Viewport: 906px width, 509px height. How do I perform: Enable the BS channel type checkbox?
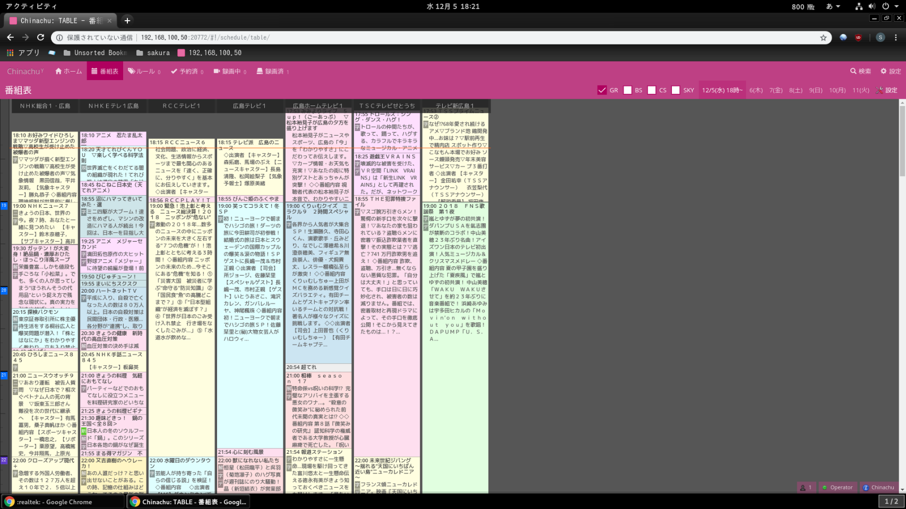[627, 90]
